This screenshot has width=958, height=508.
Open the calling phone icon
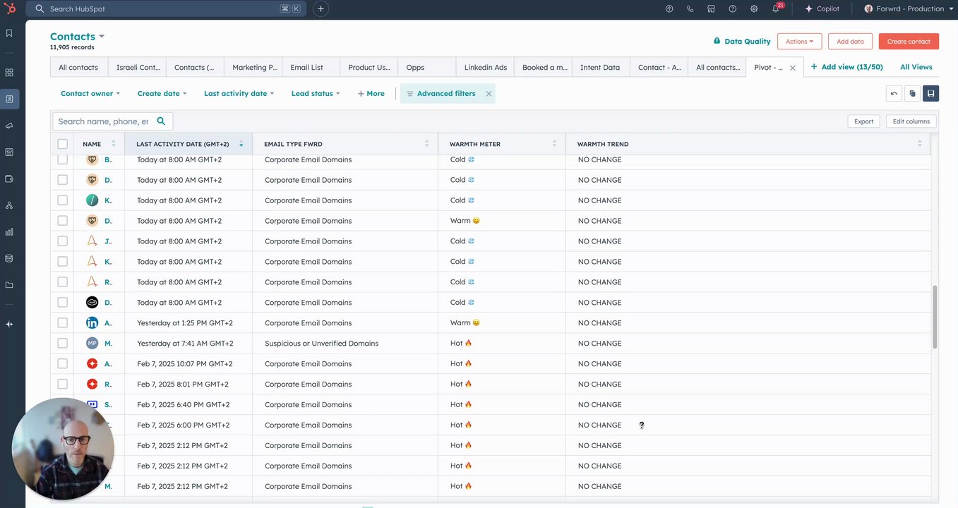pyautogui.click(x=690, y=8)
